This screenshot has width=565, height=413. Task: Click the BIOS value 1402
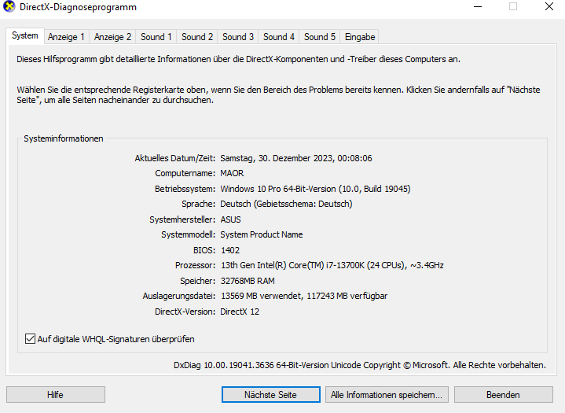coord(230,250)
